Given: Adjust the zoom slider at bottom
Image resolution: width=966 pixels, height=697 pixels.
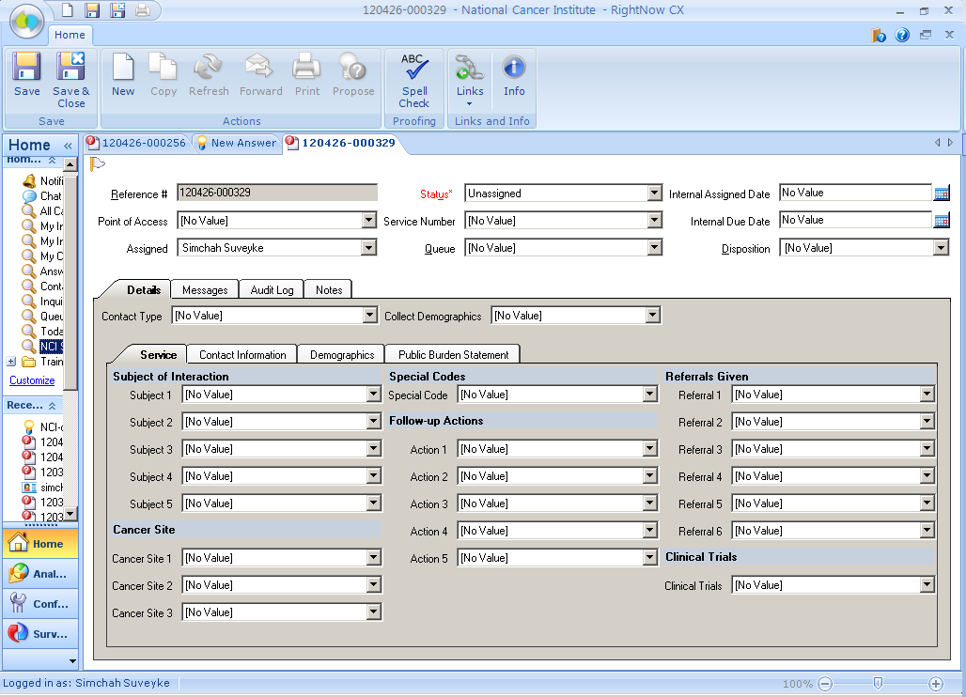Looking at the screenshot, I should click(878, 684).
